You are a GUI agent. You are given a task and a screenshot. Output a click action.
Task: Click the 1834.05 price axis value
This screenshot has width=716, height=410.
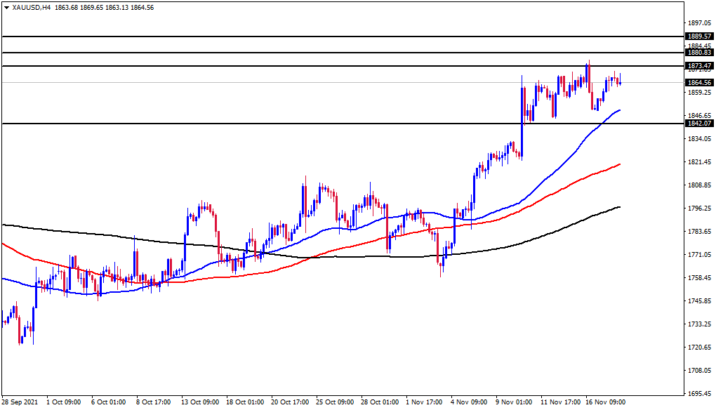(x=700, y=139)
